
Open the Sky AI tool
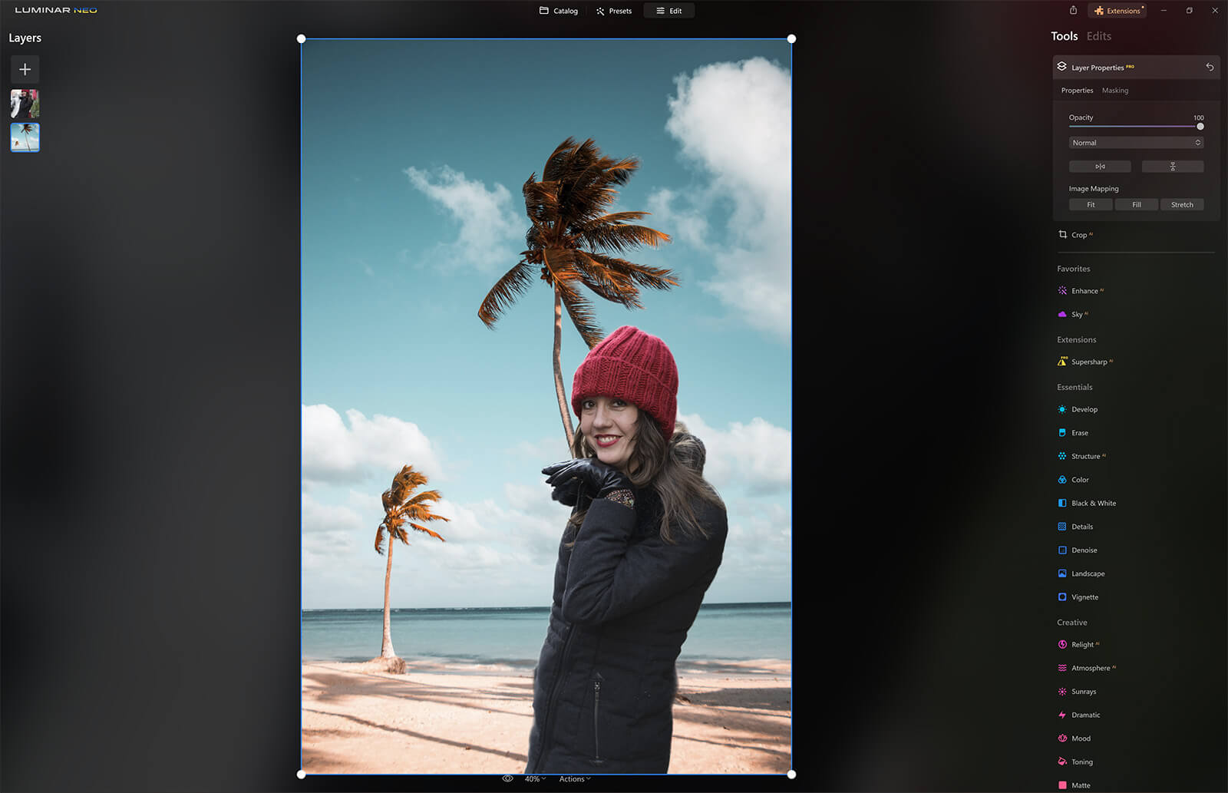(x=1076, y=314)
